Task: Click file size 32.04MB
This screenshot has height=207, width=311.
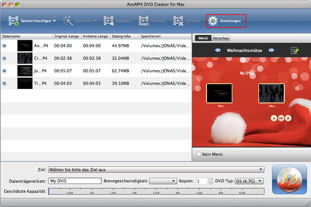Action: 121,58
